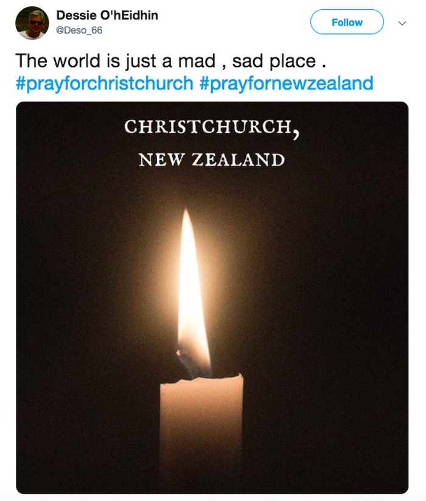Open the #prayfornewzealand hashtag

[286, 83]
